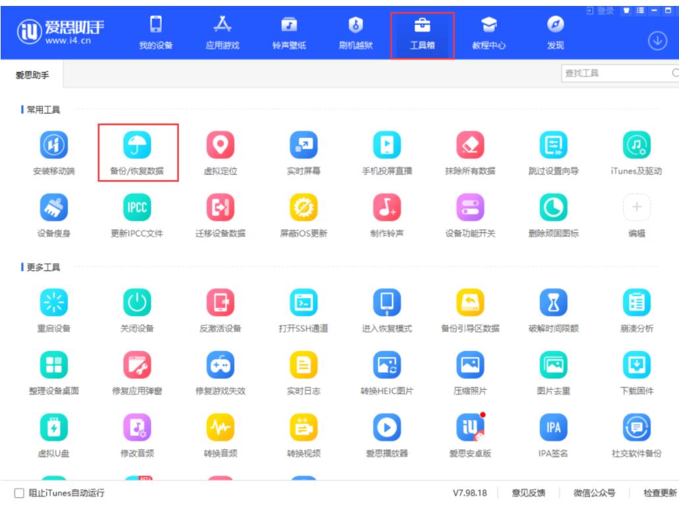
Task: Open the 更新IPCC文件 tool
Action: point(137,208)
